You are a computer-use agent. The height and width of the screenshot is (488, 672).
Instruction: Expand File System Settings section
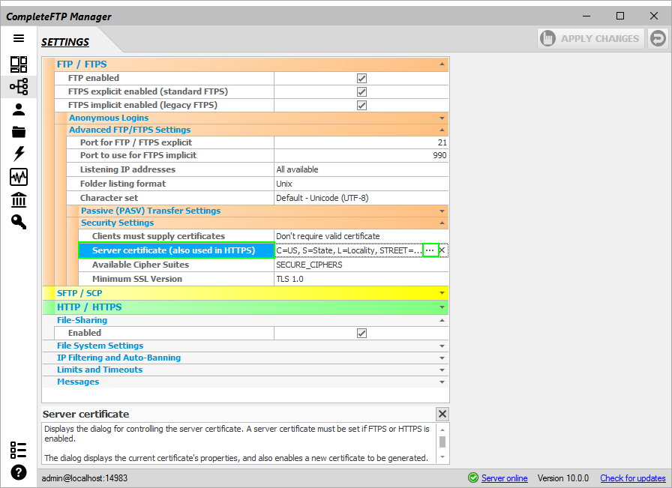pos(442,346)
